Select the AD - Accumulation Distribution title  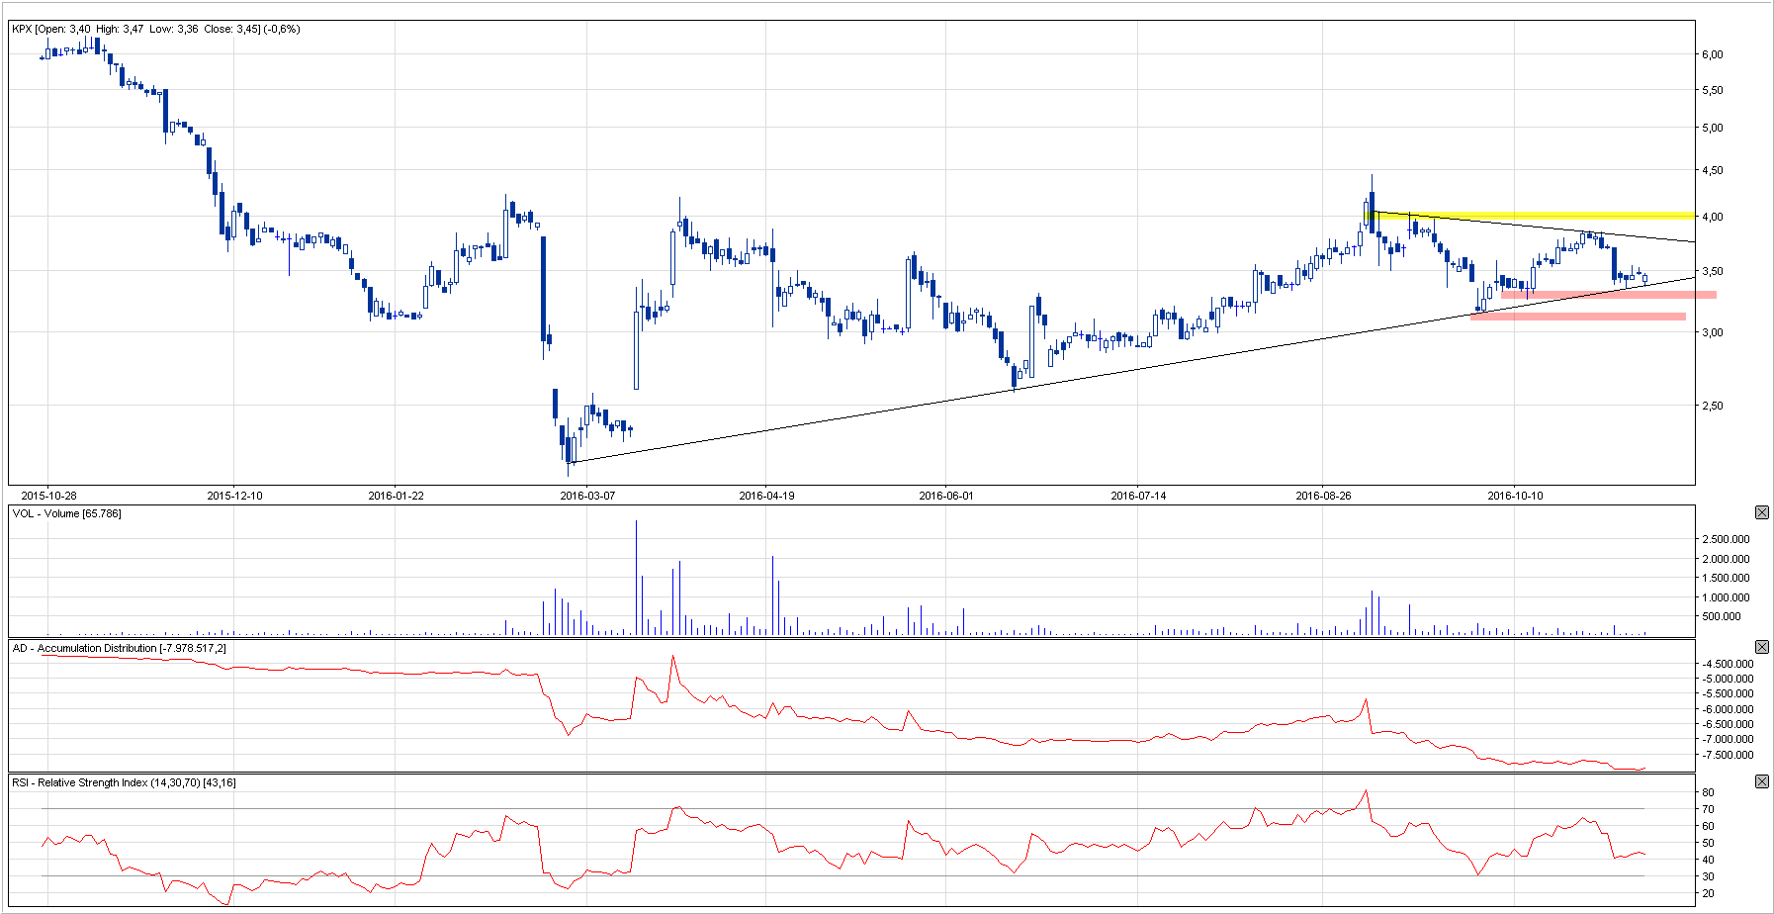point(119,648)
